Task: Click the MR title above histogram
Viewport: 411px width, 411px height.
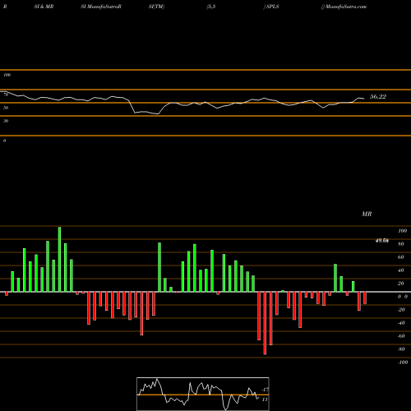Action: [x=367, y=214]
